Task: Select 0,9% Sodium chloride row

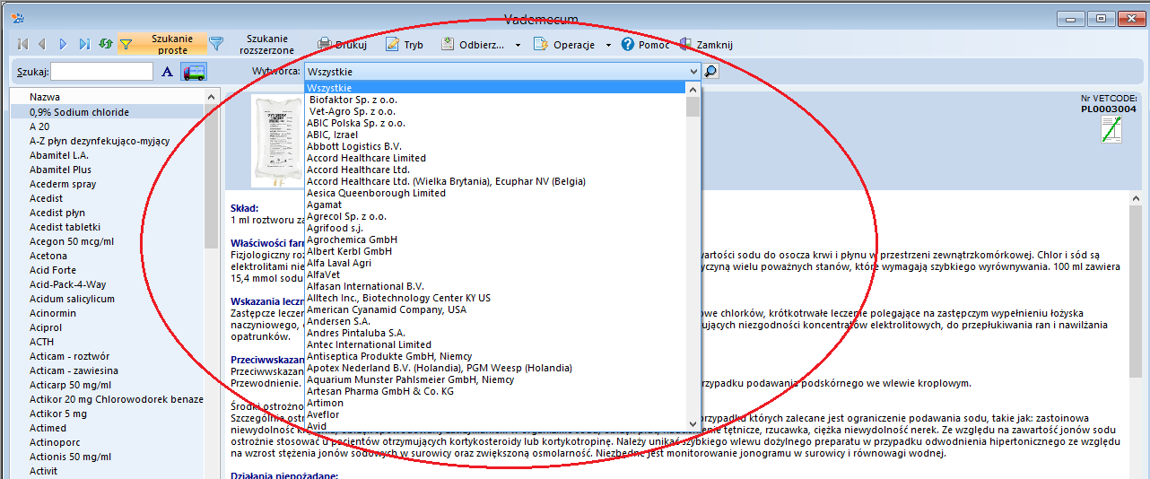Action: coord(108,112)
